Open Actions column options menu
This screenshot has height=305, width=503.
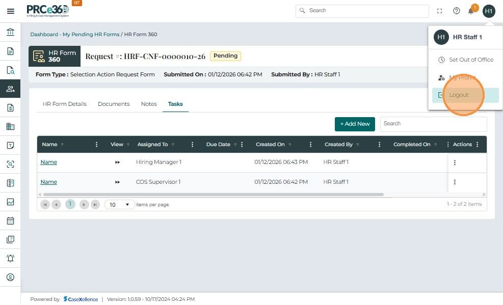click(x=478, y=145)
